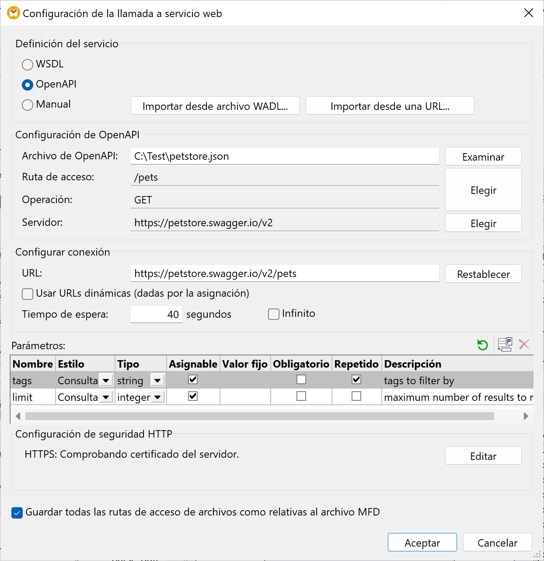The height and width of the screenshot is (561, 544).
Task: Select the Manual service definition option
Action: [28, 105]
